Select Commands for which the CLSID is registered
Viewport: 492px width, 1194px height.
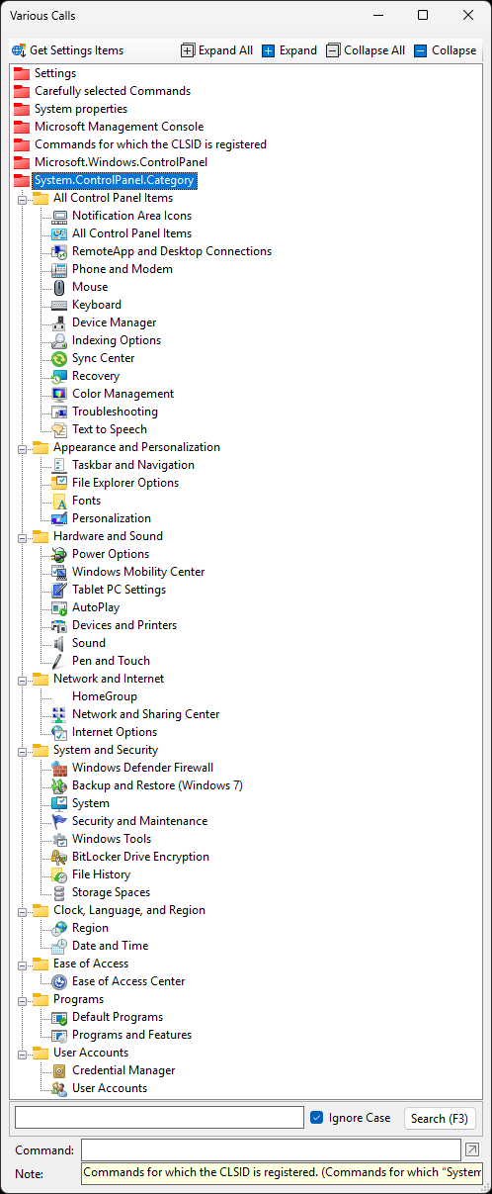click(x=150, y=144)
